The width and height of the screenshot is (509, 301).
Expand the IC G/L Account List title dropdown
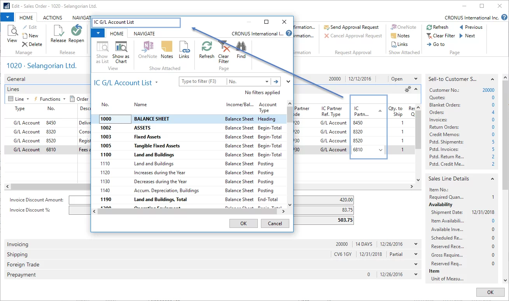coord(157,82)
